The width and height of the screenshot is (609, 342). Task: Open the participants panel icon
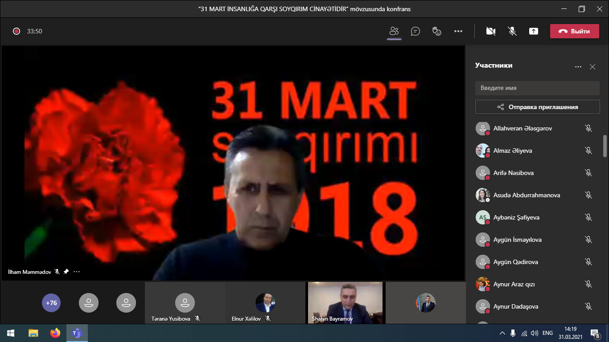click(394, 31)
